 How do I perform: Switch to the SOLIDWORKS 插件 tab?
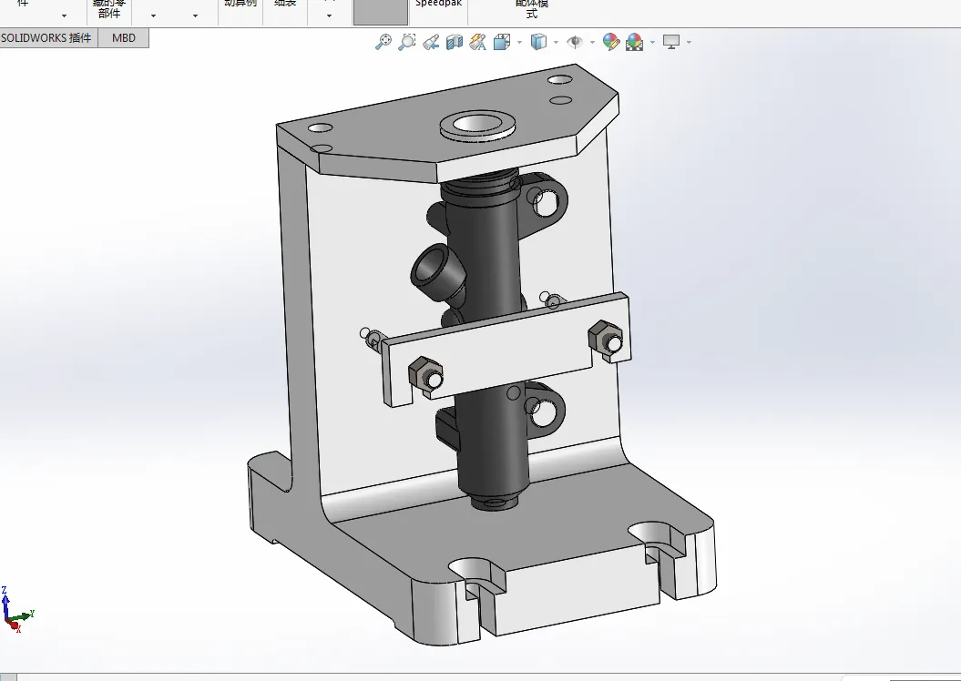[x=48, y=38]
